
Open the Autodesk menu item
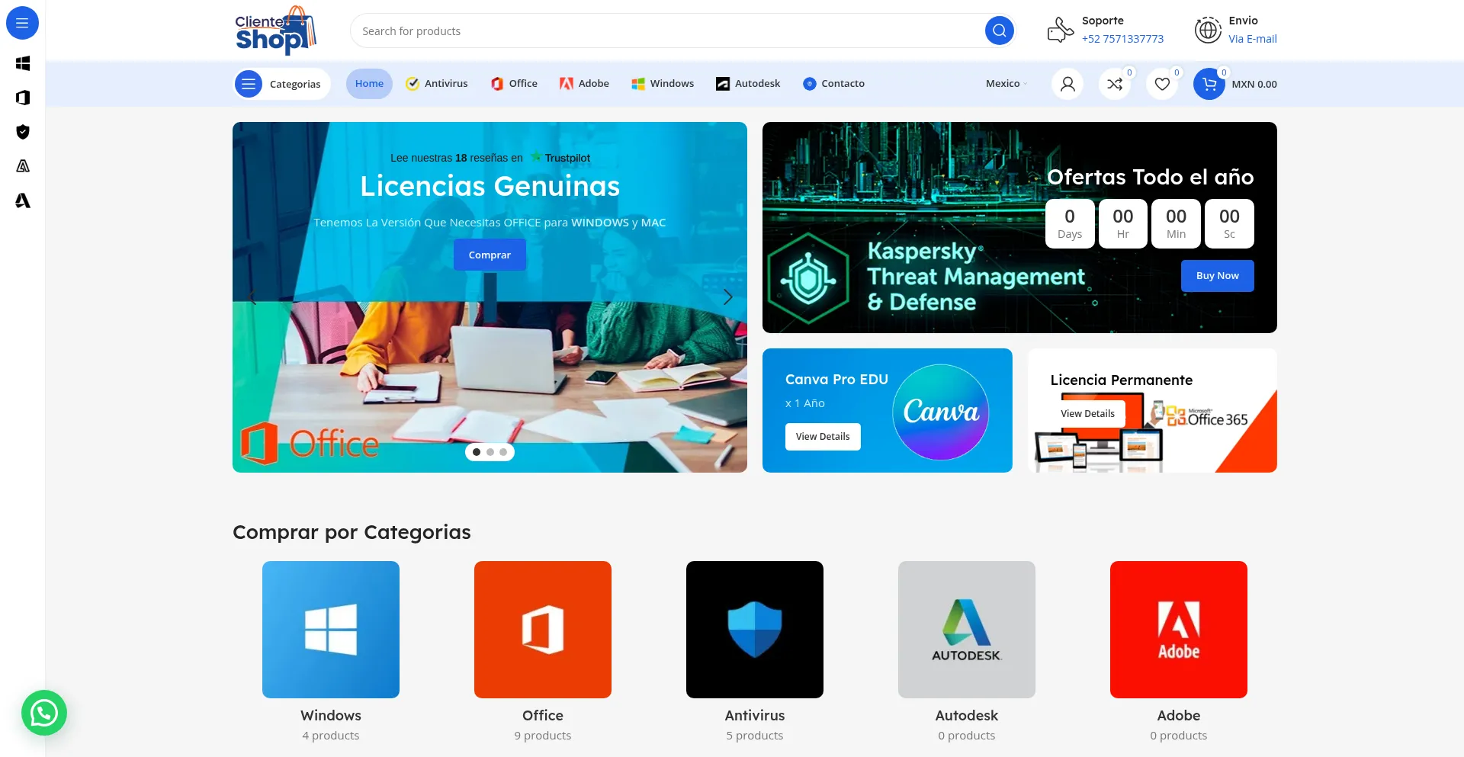click(x=748, y=84)
